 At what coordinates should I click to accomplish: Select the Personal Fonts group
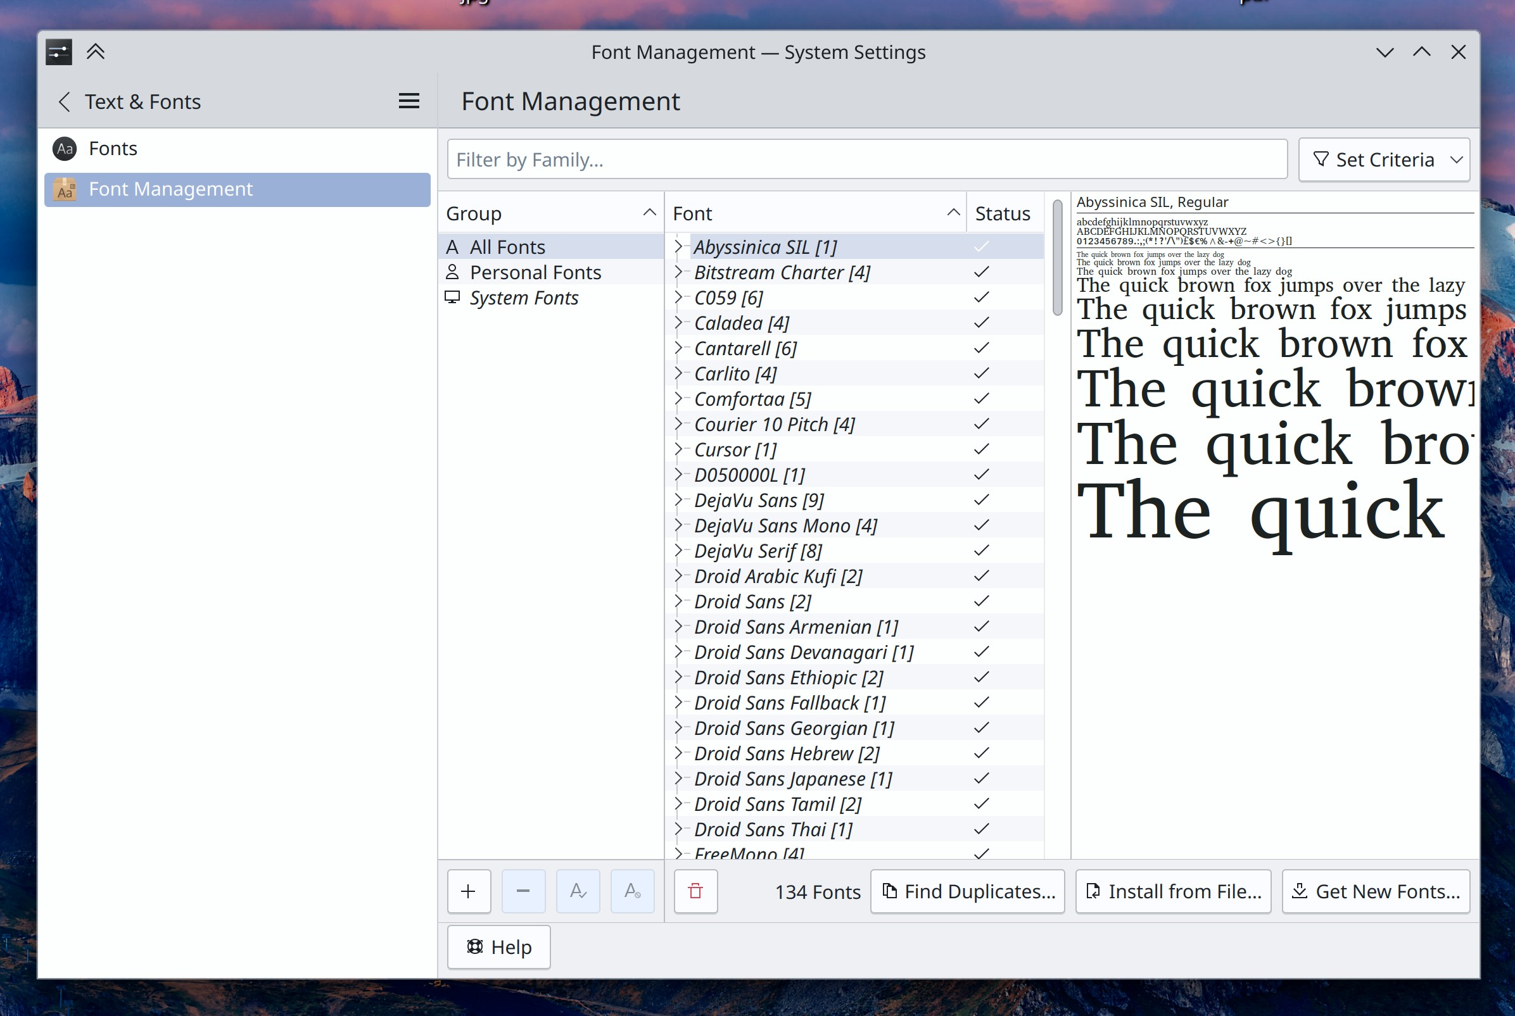[x=535, y=272]
